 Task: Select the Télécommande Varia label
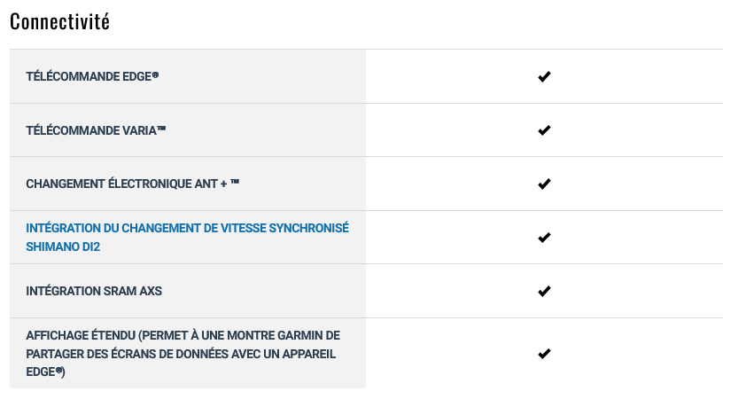point(96,130)
